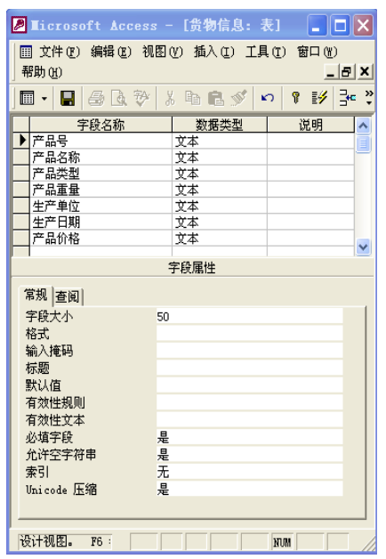Set Primary Key with key icon

point(295,97)
